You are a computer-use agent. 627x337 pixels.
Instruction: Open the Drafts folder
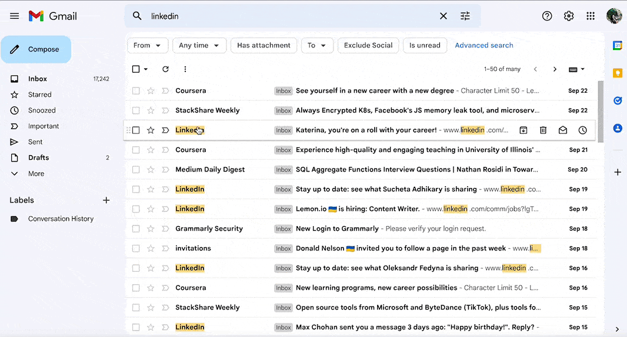38,158
